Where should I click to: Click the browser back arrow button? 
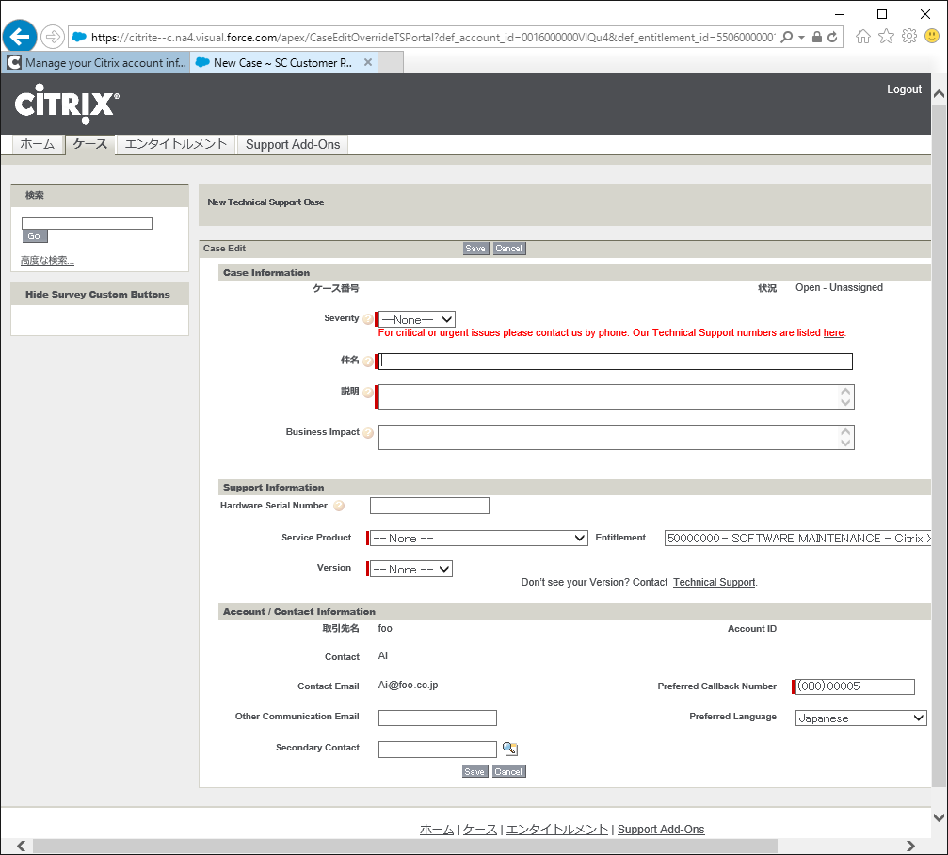(x=20, y=37)
